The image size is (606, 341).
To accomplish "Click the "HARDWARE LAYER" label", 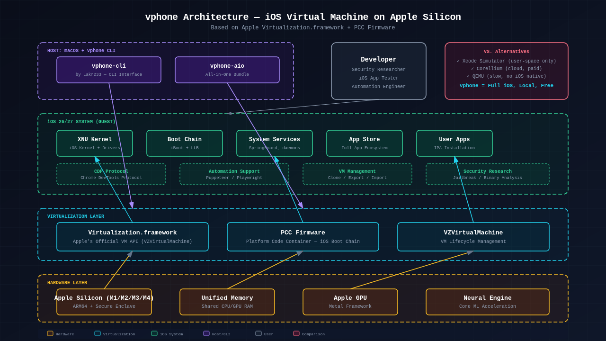I will point(67,283).
